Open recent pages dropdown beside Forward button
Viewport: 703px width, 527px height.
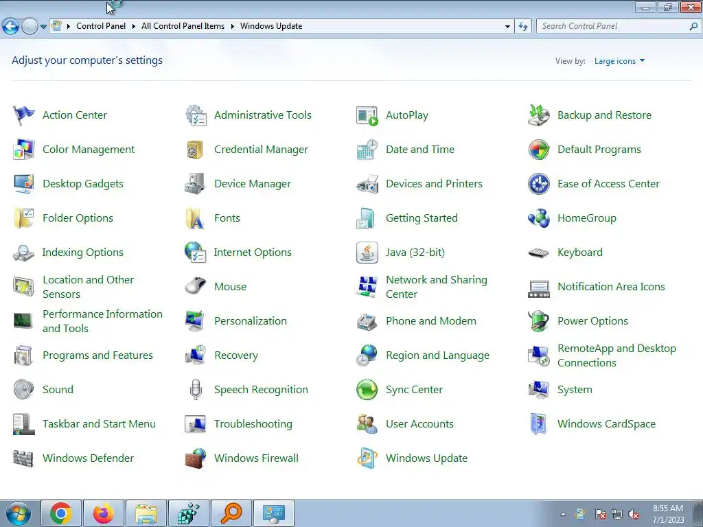[x=43, y=27]
